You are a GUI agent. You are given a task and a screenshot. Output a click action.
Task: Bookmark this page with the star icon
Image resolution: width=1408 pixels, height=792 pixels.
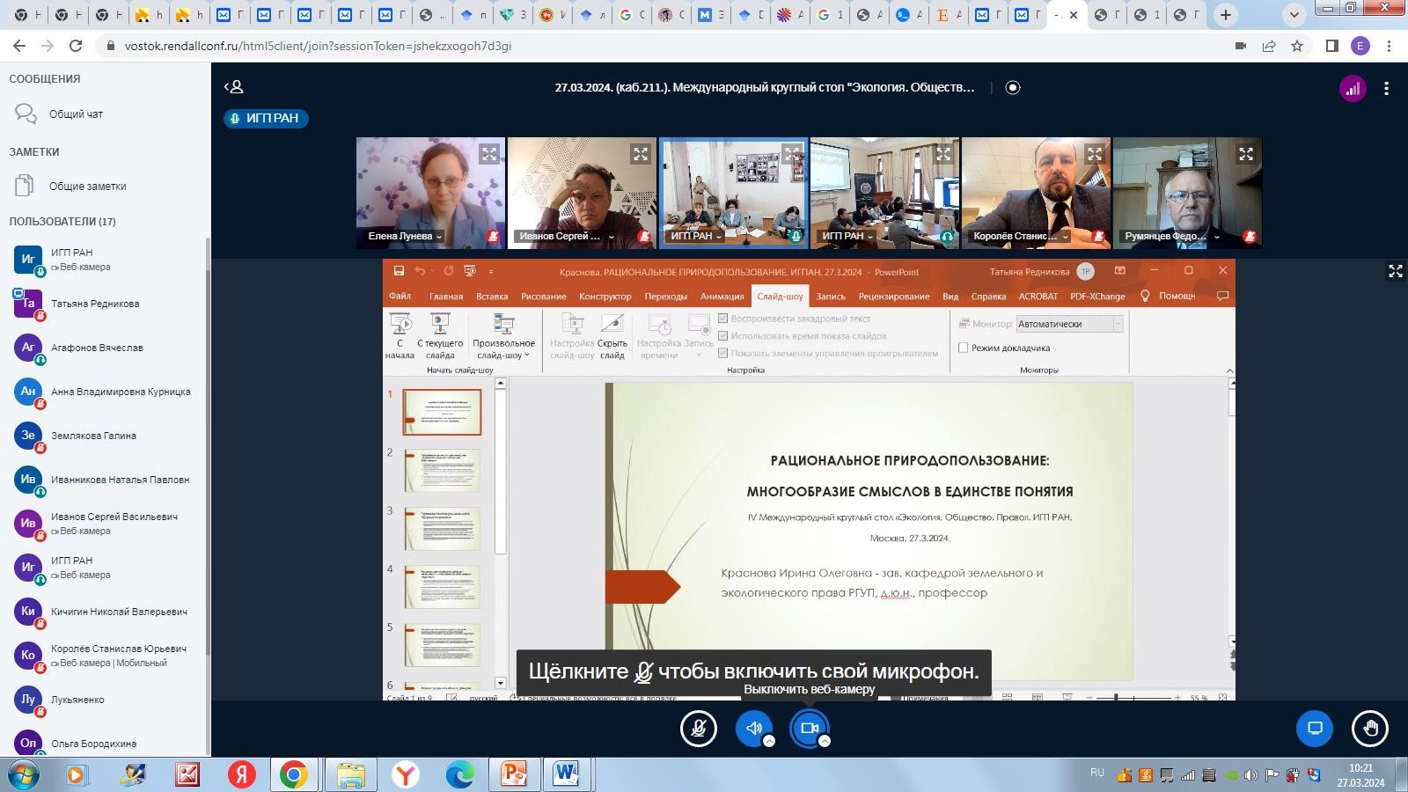click(x=1297, y=46)
